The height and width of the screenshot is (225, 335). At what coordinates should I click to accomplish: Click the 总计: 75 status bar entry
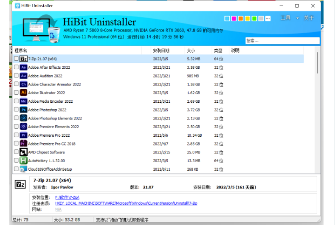20,219
